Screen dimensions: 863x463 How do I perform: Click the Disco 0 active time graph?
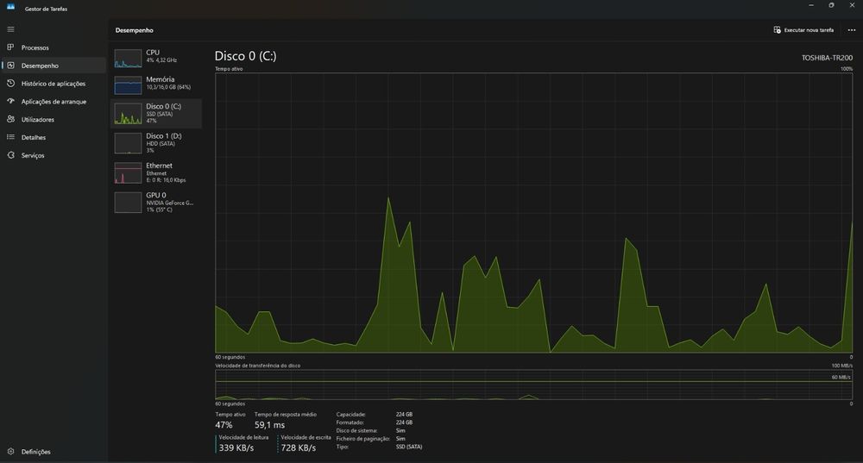[534, 213]
